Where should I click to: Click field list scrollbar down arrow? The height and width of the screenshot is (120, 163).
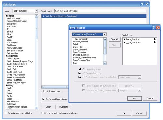(x=105, y=63)
